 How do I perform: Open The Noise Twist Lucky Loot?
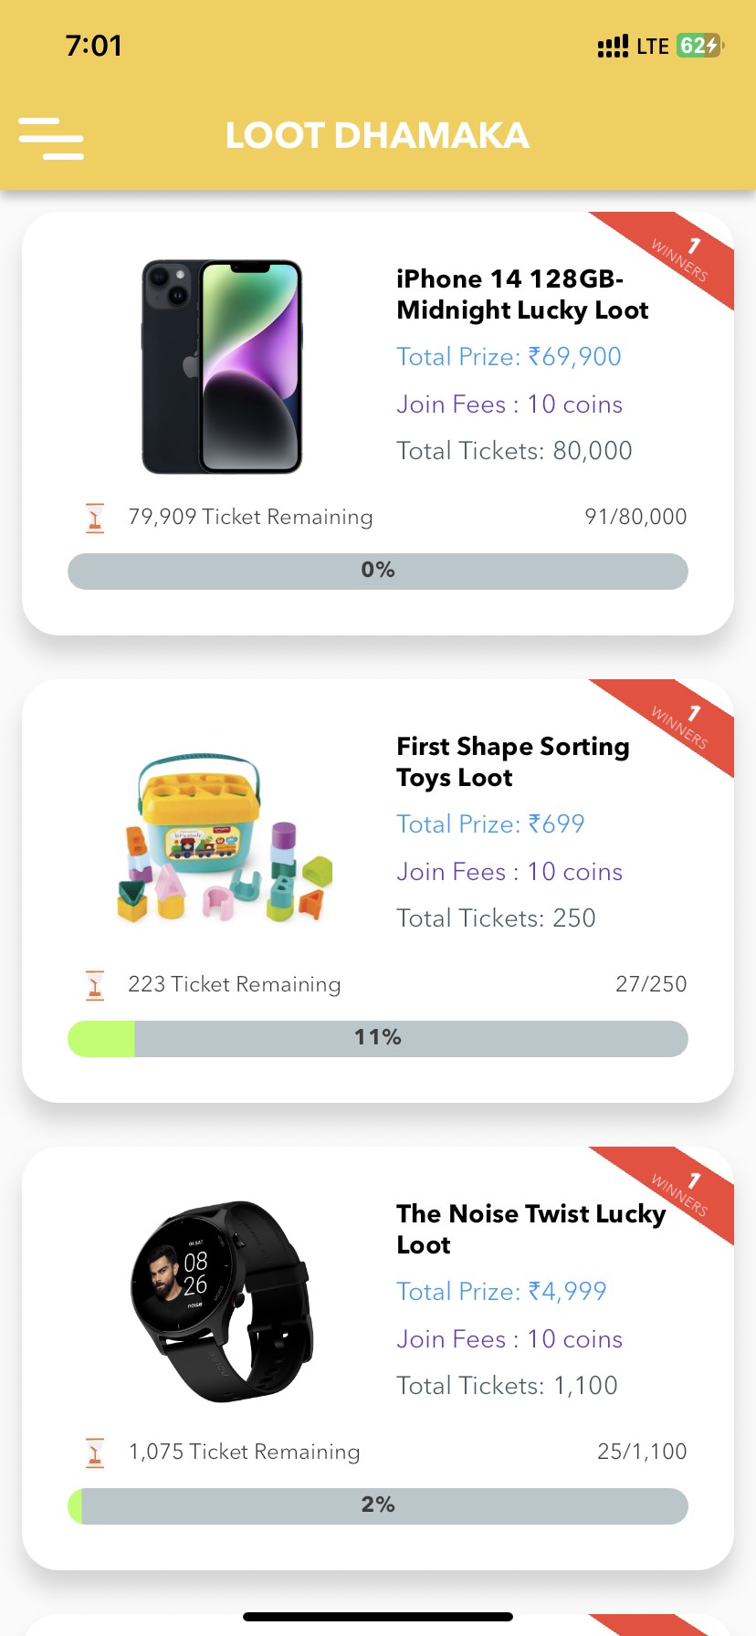[x=530, y=1229]
